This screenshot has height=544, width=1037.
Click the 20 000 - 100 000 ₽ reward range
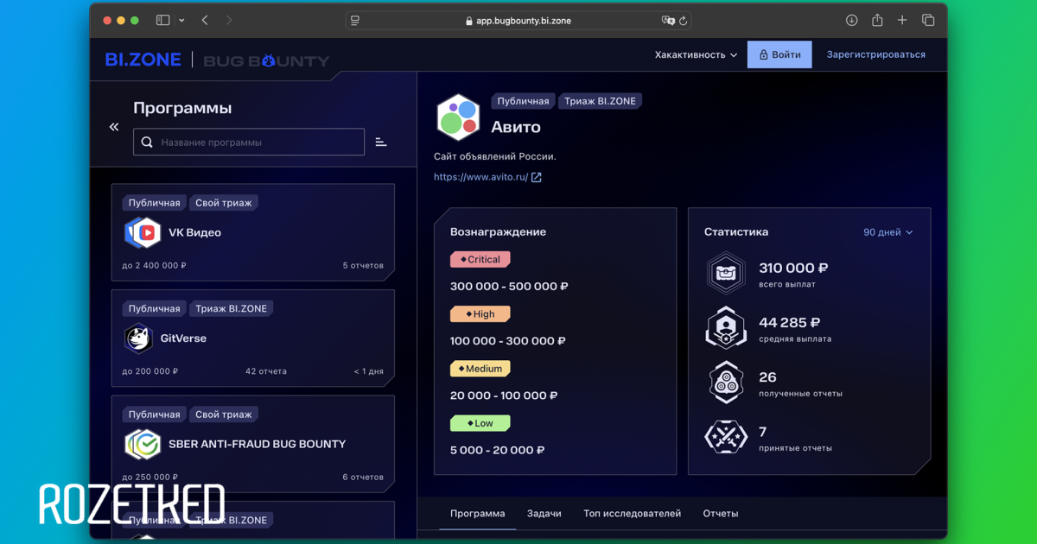coord(504,395)
